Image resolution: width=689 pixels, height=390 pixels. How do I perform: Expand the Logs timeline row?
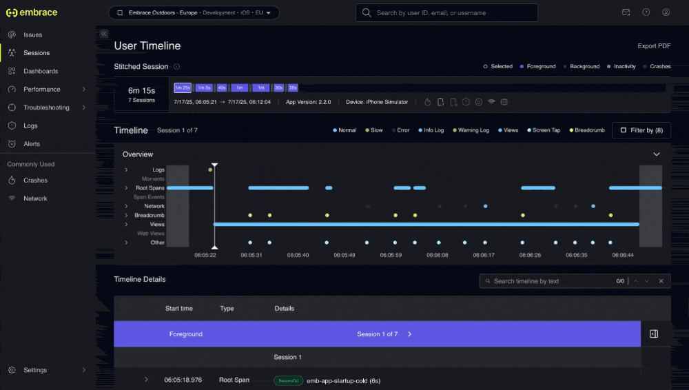126,170
